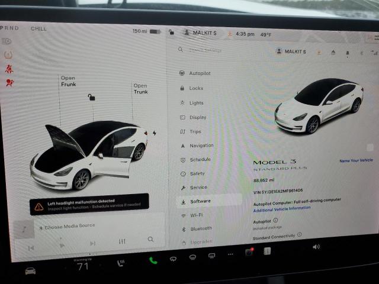Tap the previous track button
Image resolution: width=379 pixels, height=284 pixels.
tap(31, 248)
